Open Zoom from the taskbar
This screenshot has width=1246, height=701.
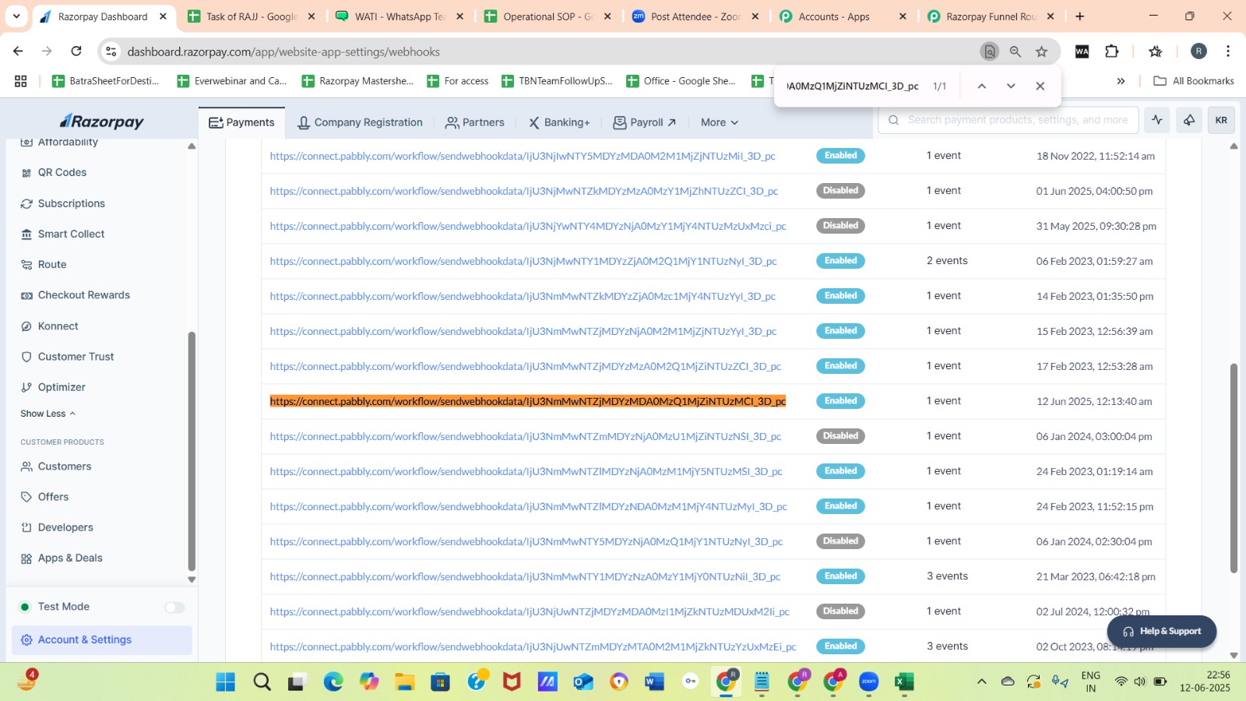[x=869, y=682]
